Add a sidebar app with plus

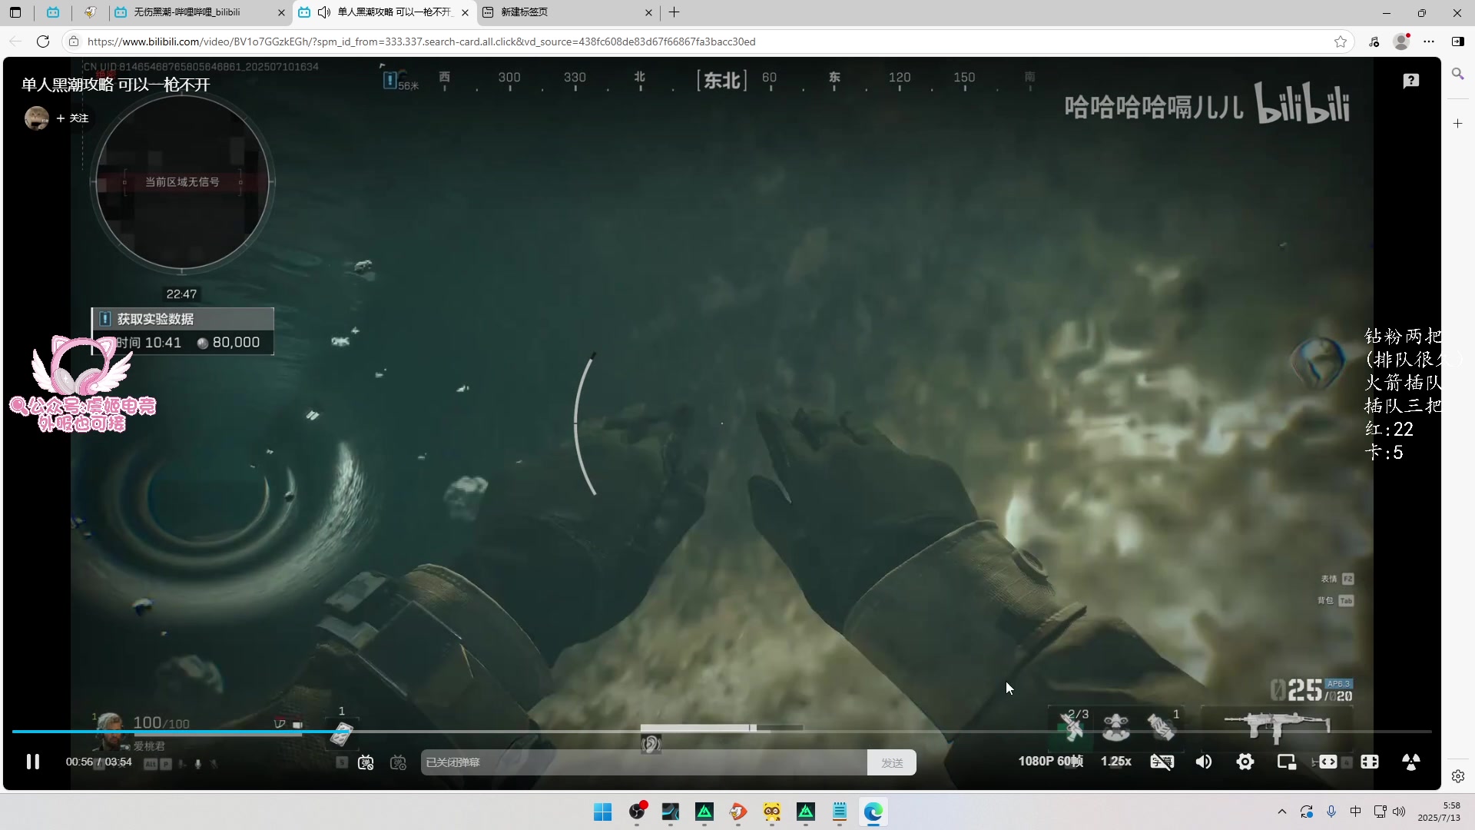1458,123
